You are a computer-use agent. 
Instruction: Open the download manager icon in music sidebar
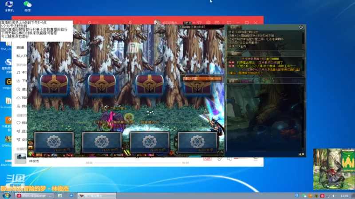[18, 81]
